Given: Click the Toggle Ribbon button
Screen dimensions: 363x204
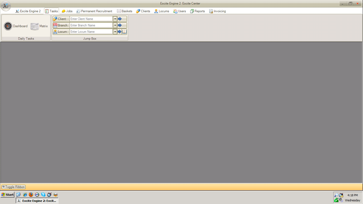Looking at the screenshot, I should (14, 187).
